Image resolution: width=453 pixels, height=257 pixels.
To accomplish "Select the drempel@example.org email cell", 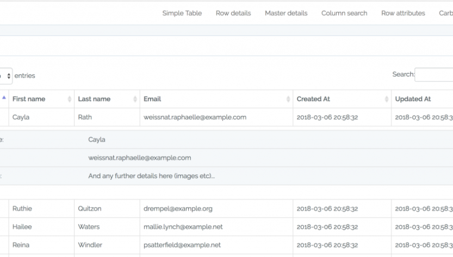I will [216, 209].
